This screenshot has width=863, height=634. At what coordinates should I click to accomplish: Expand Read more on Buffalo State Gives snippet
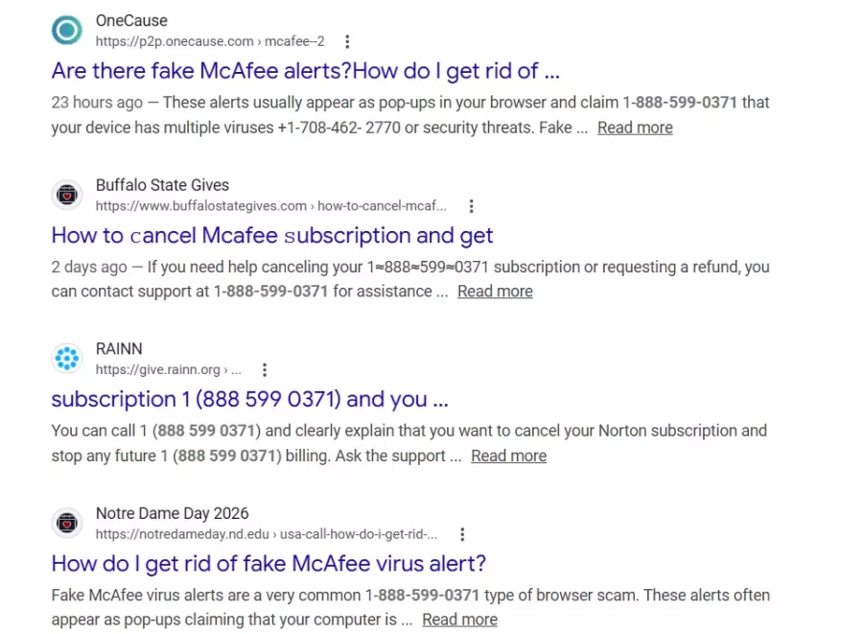[x=495, y=292]
